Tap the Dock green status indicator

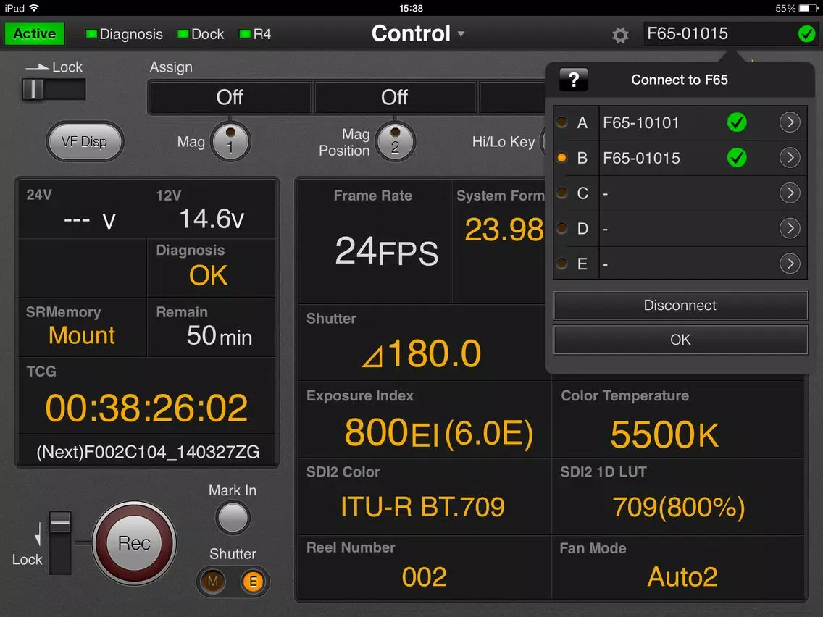pos(183,34)
